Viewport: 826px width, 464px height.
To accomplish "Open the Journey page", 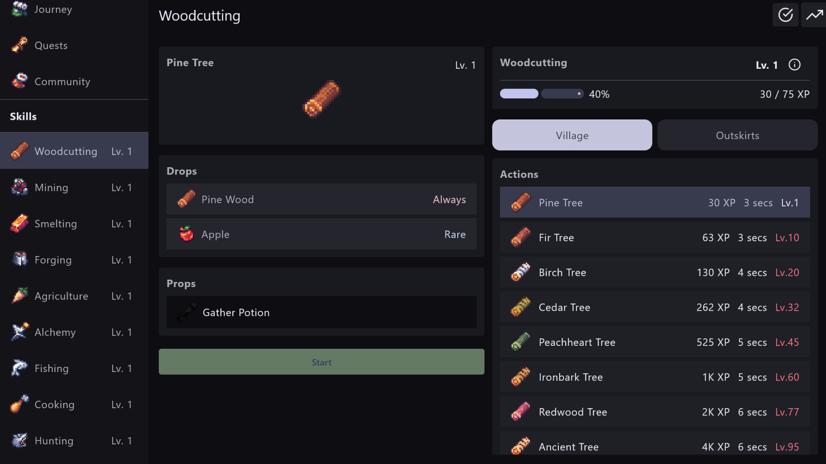I will [x=53, y=9].
